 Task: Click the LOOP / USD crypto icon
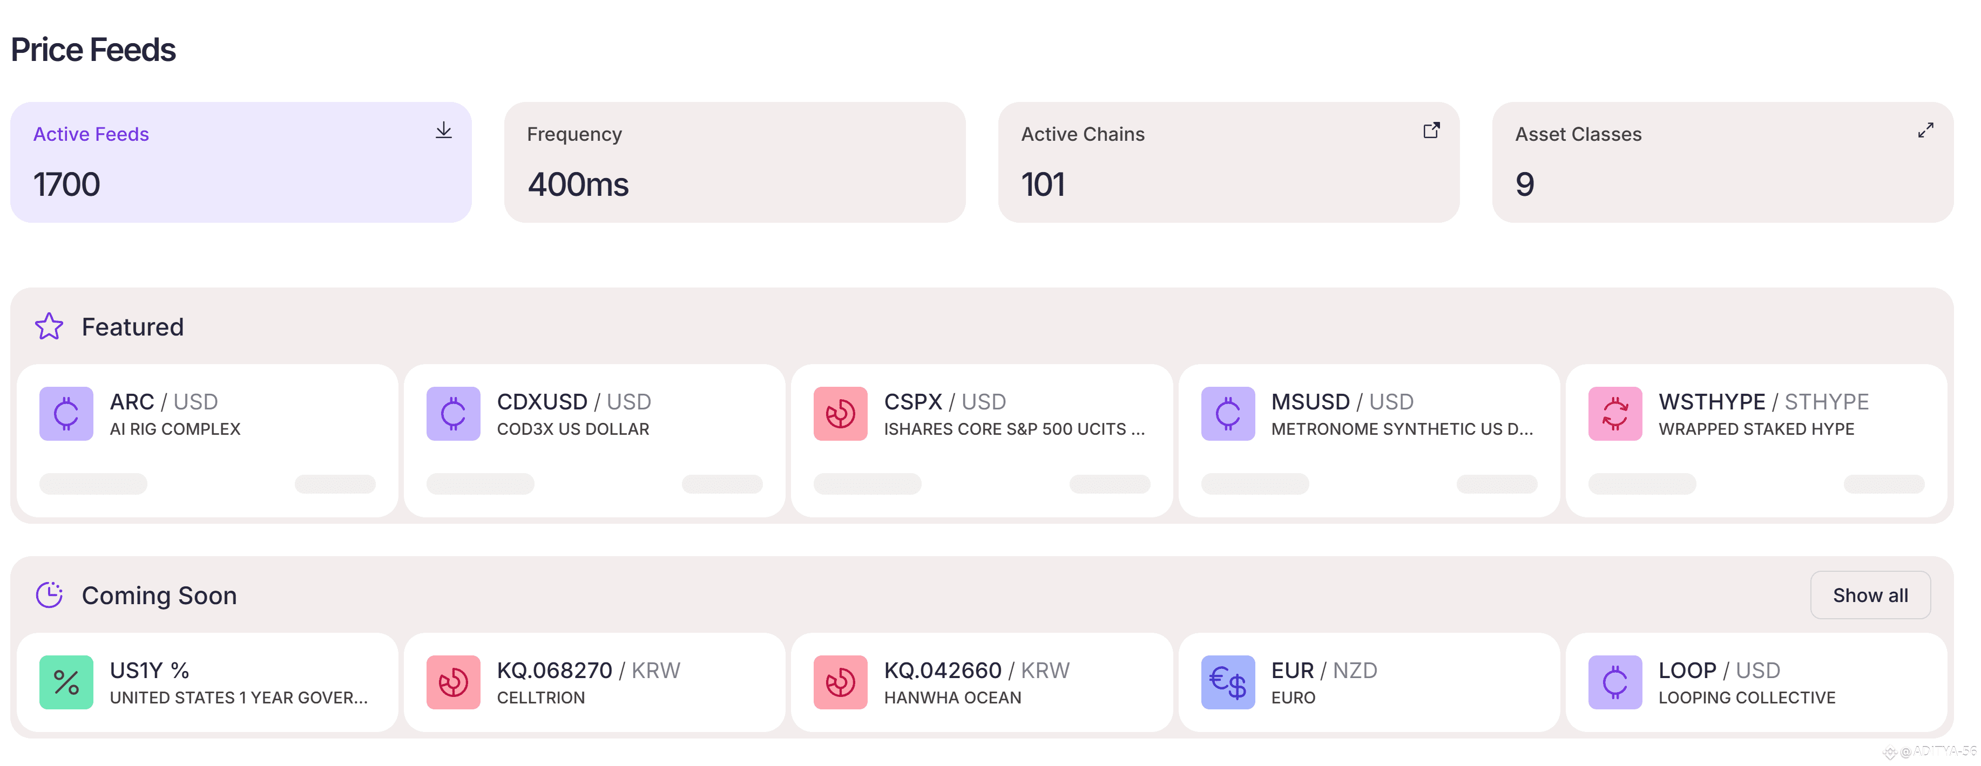1615,682
